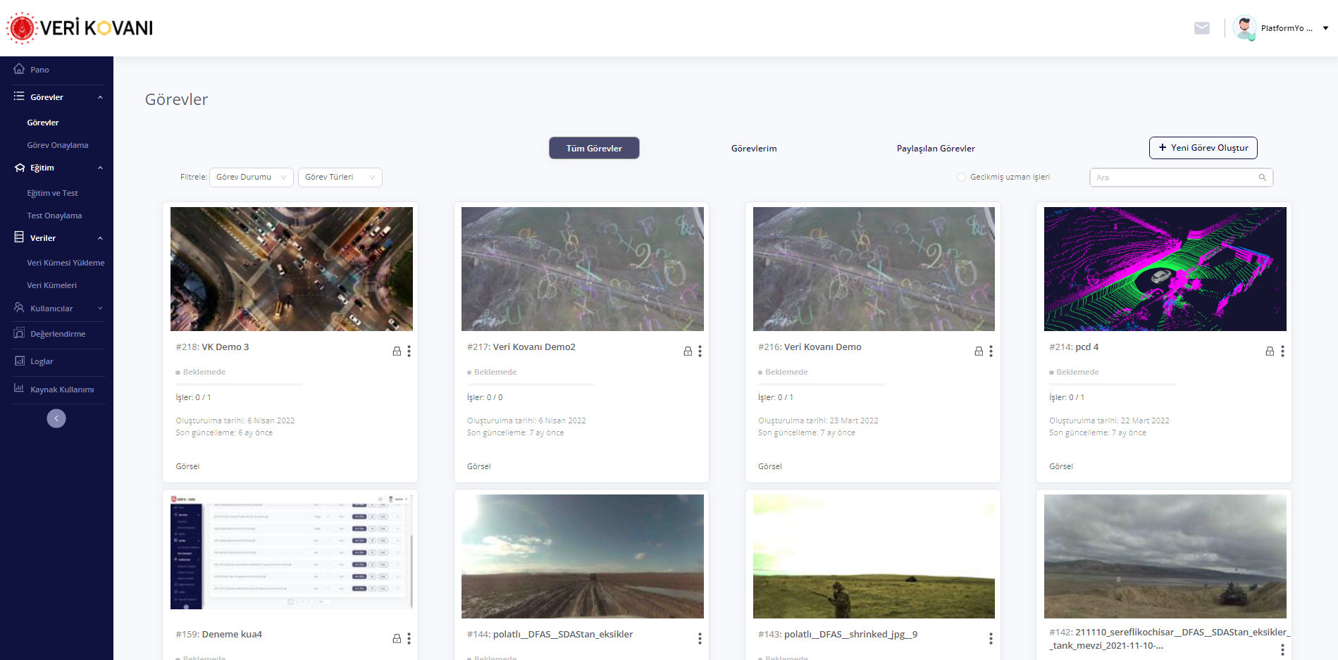Open three-dot menu on #143 polatlı card
Image resolution: width=1338 pixels, height=660 pixels.
point(991,638)
